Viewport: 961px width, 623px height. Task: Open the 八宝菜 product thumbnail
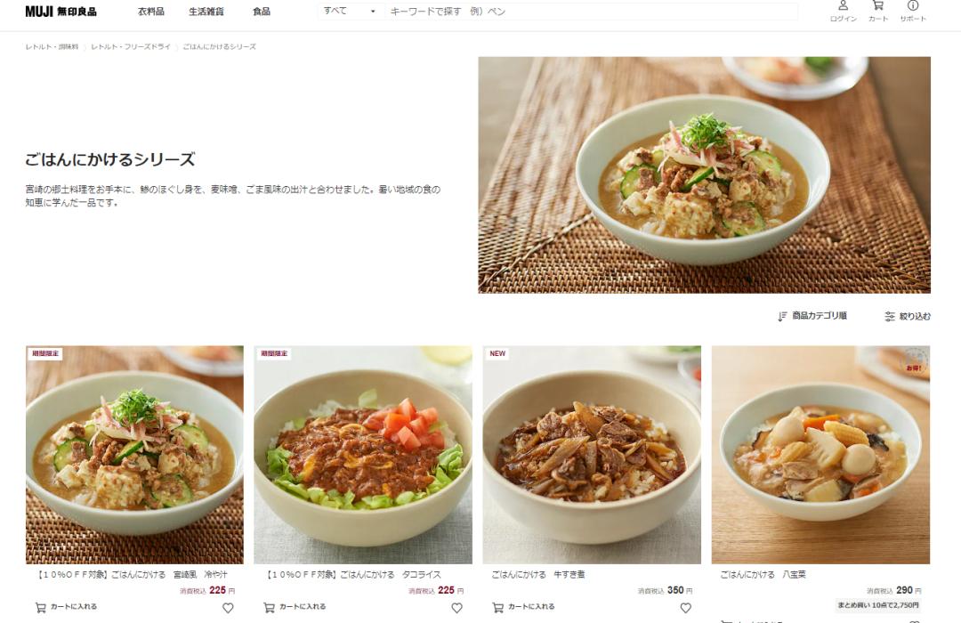click(820, 455)
